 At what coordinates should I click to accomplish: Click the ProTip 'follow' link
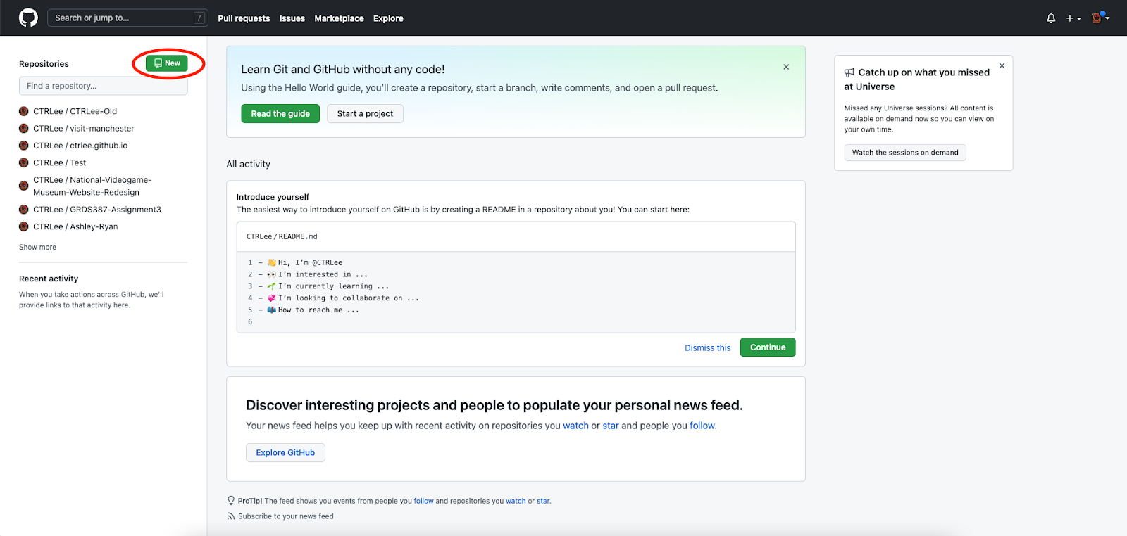coord(423,502)
